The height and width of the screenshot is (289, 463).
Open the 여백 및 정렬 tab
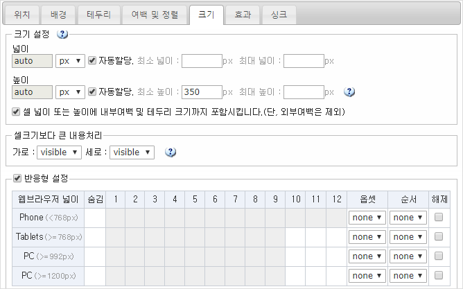click(154, 14)
